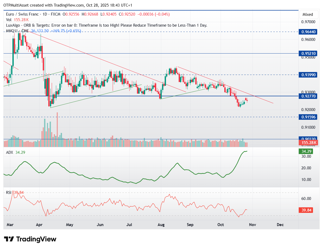Click the ADX 10.00 axis tick

[x=306, y=180]
